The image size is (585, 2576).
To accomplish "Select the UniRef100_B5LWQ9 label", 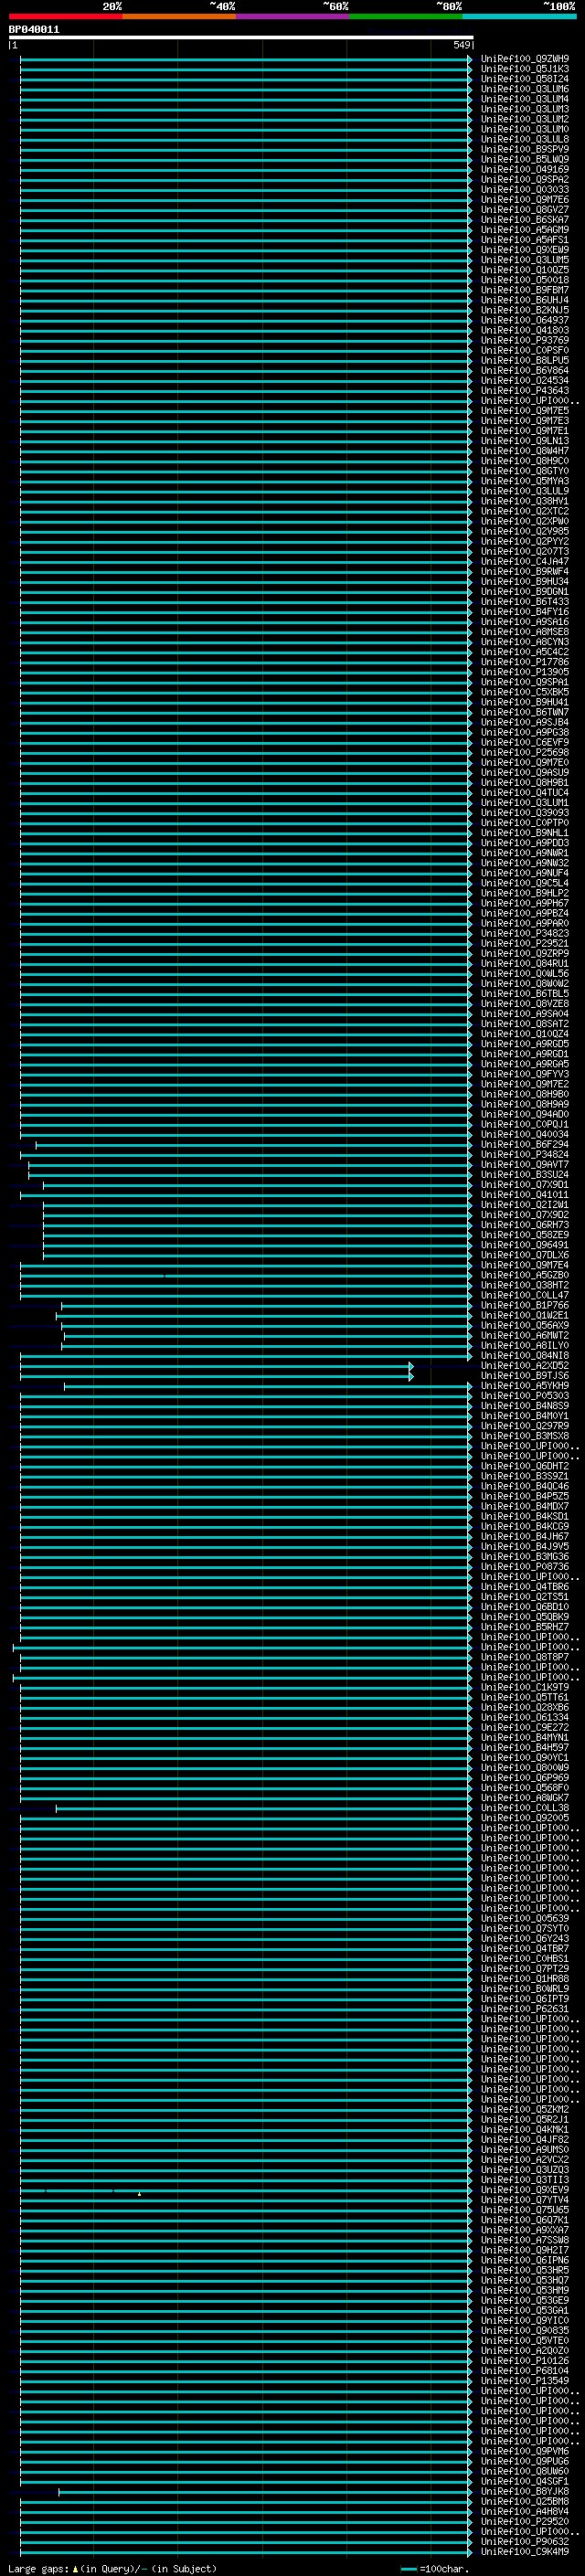I will 525,159.
